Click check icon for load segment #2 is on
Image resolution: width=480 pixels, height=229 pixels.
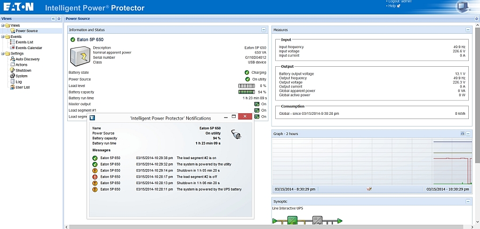click(95, 158)
